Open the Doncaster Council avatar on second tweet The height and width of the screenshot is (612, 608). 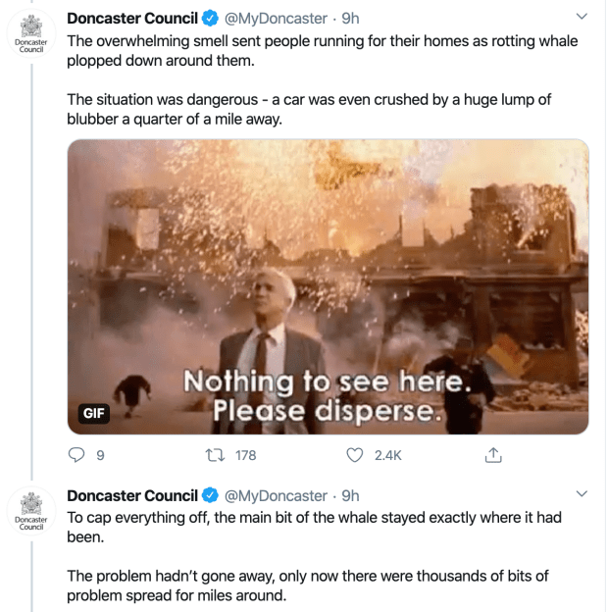point(32,512)
